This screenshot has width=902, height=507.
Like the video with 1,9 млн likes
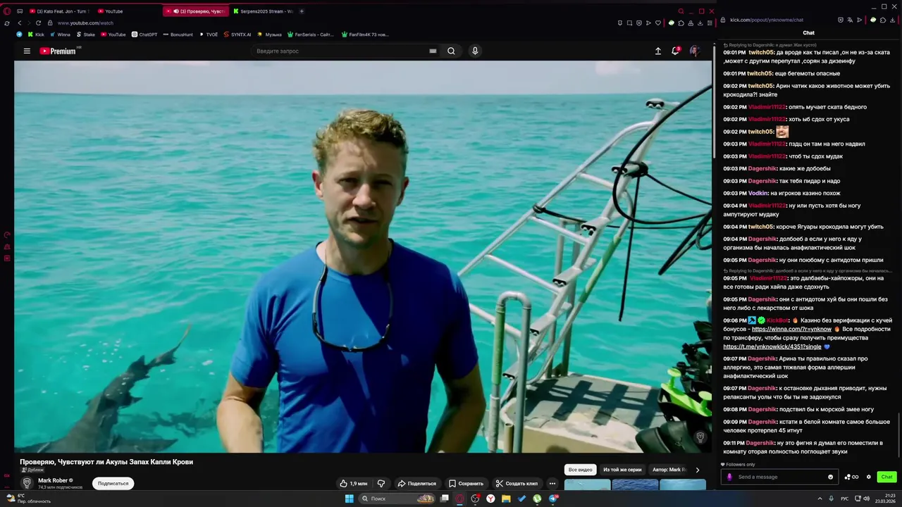(353, 484)
